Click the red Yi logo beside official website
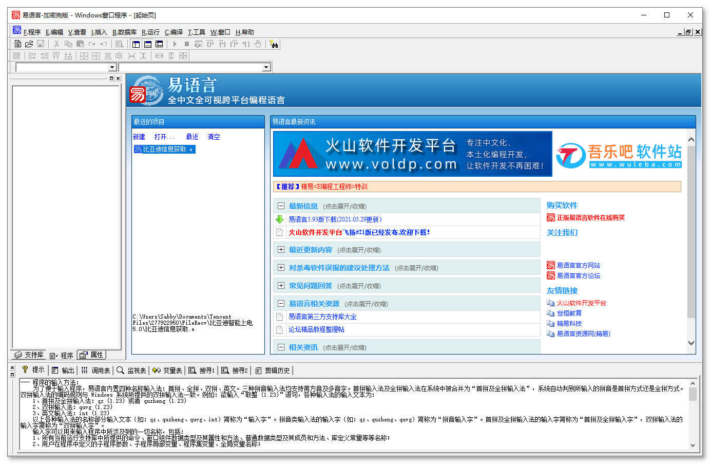Image resolution: width=710 pixels, height=464 pixels. [x=551, y=266]
